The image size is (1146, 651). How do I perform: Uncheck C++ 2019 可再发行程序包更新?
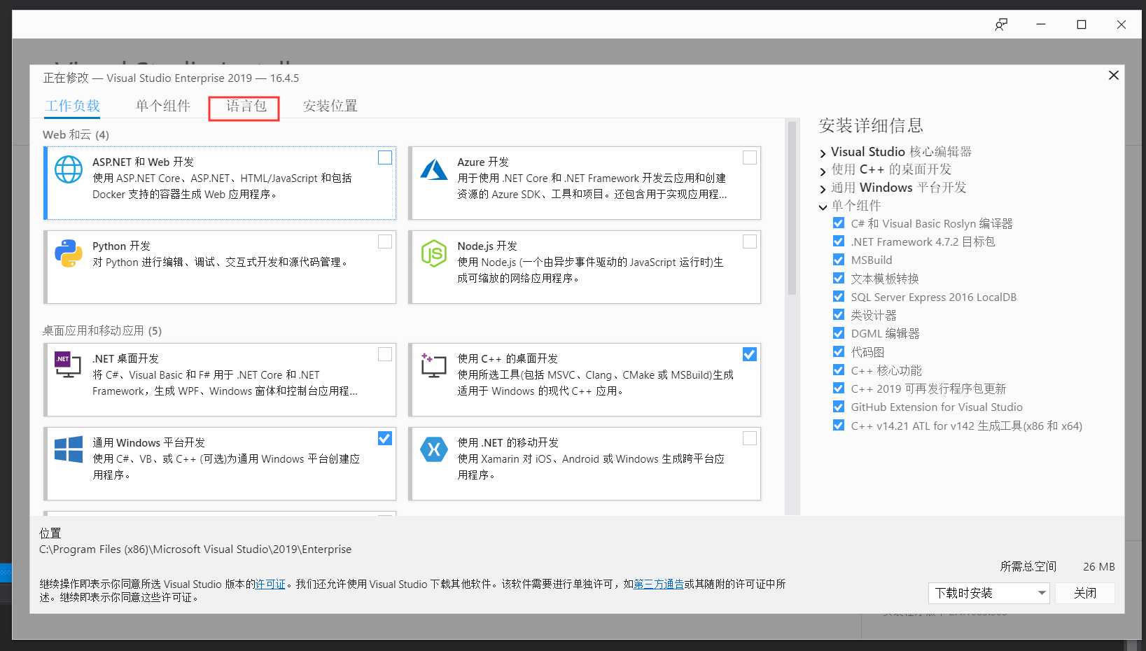click(x=839, y=388)
